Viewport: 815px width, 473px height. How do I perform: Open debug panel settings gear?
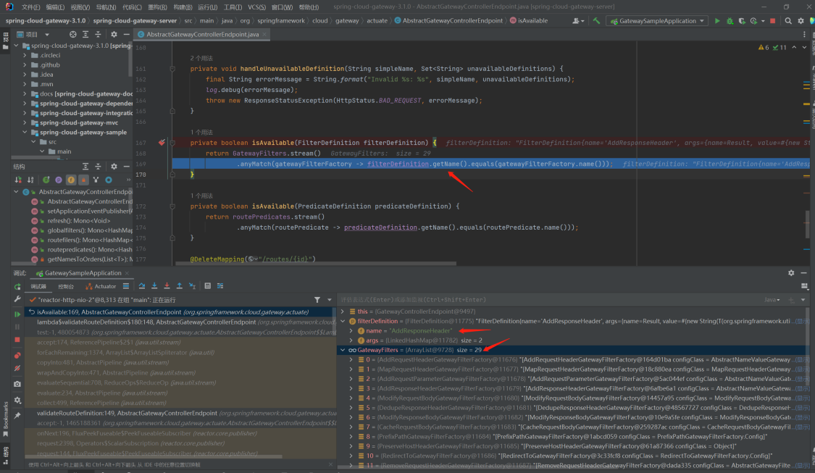17,401
